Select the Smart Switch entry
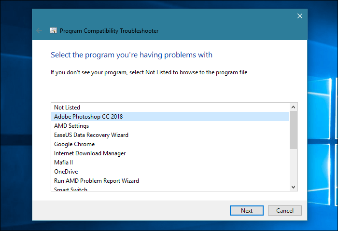The image size is (338, 231). pyautogui.click(x=70, y=189)
